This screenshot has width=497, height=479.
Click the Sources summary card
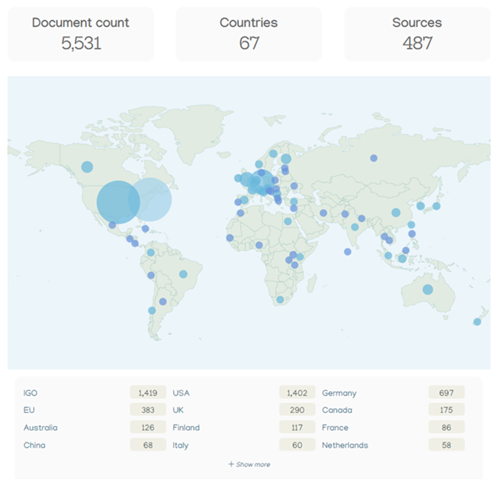tap(417, 34)
